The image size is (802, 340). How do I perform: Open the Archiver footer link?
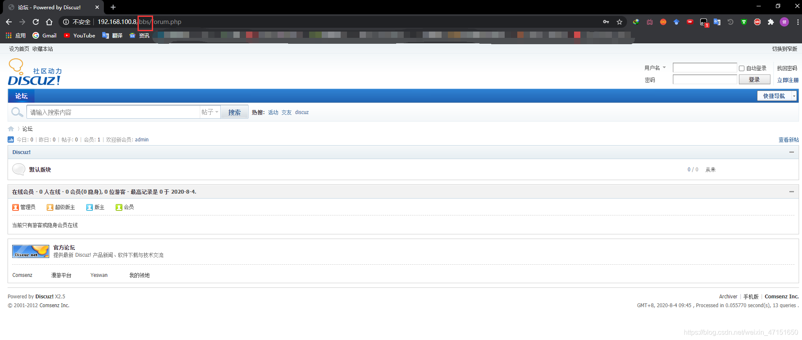pos(728,297)
